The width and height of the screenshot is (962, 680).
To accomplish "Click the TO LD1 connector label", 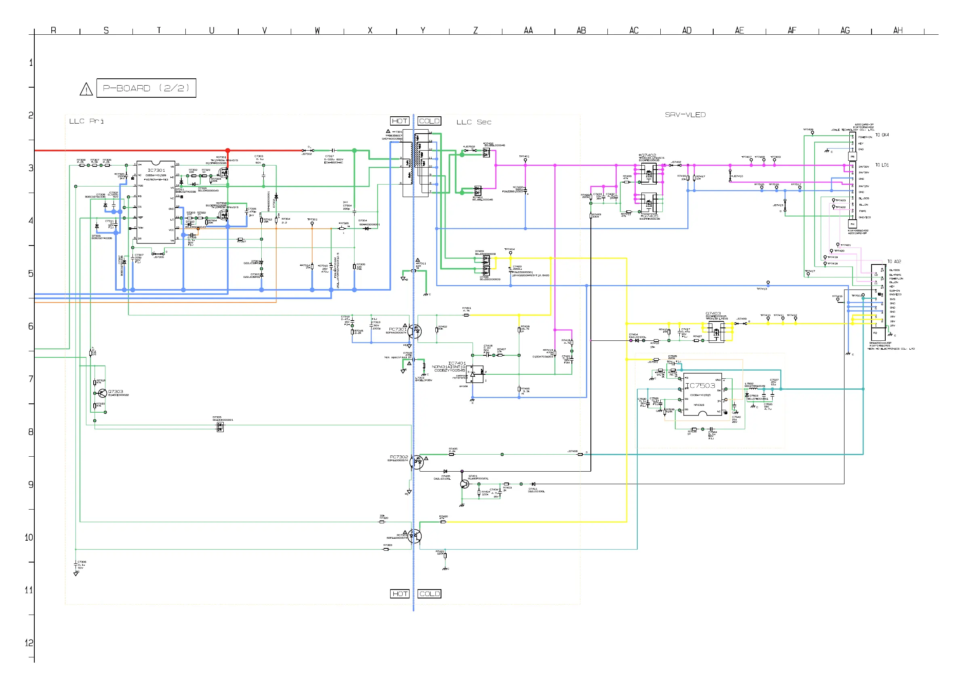I will pyautogui.click(x=882, y=165).
